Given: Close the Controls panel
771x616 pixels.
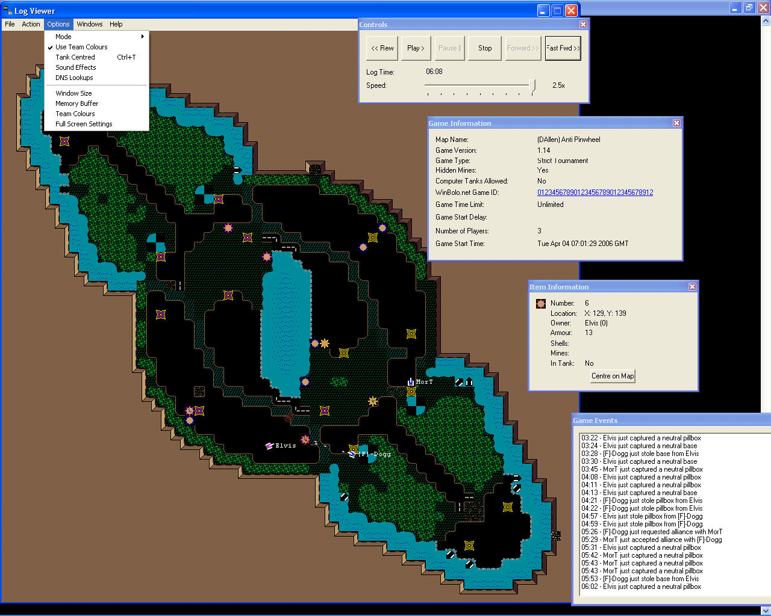Looking at the screenshot, I should pyautogui.click(x=583, y=25).
